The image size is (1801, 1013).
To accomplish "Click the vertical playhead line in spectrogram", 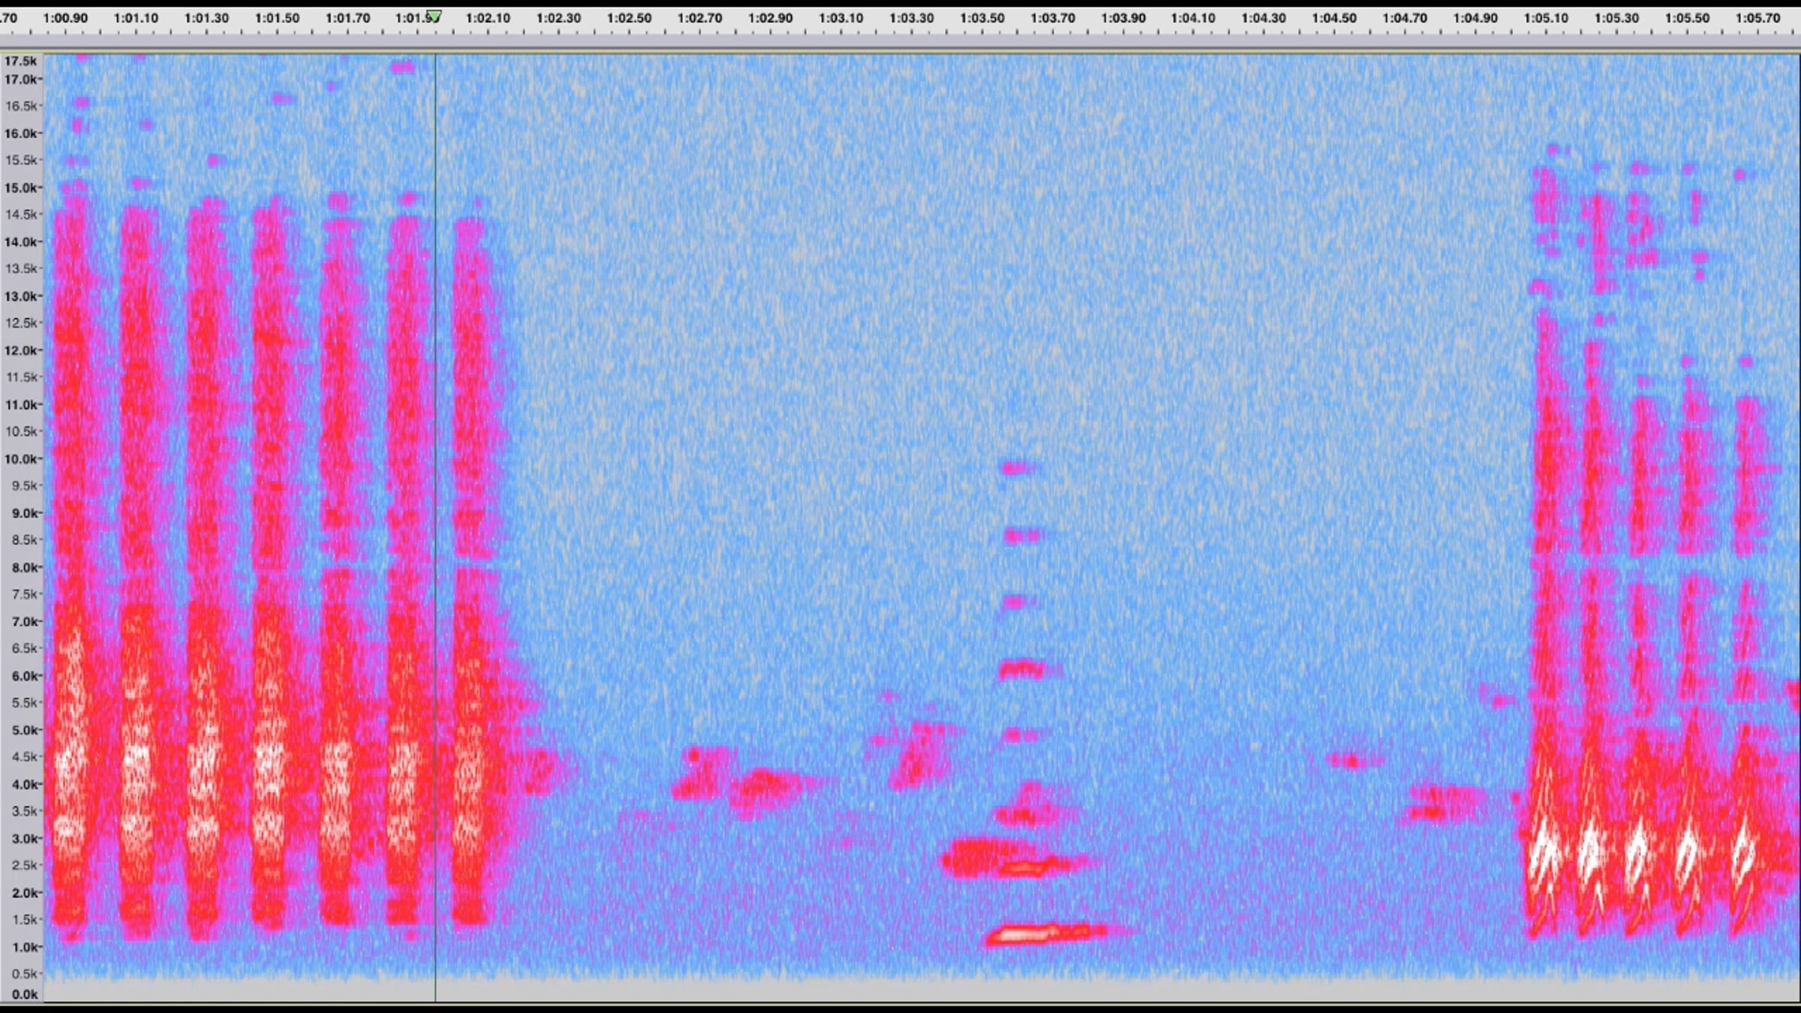I will (x=435, y=525).
